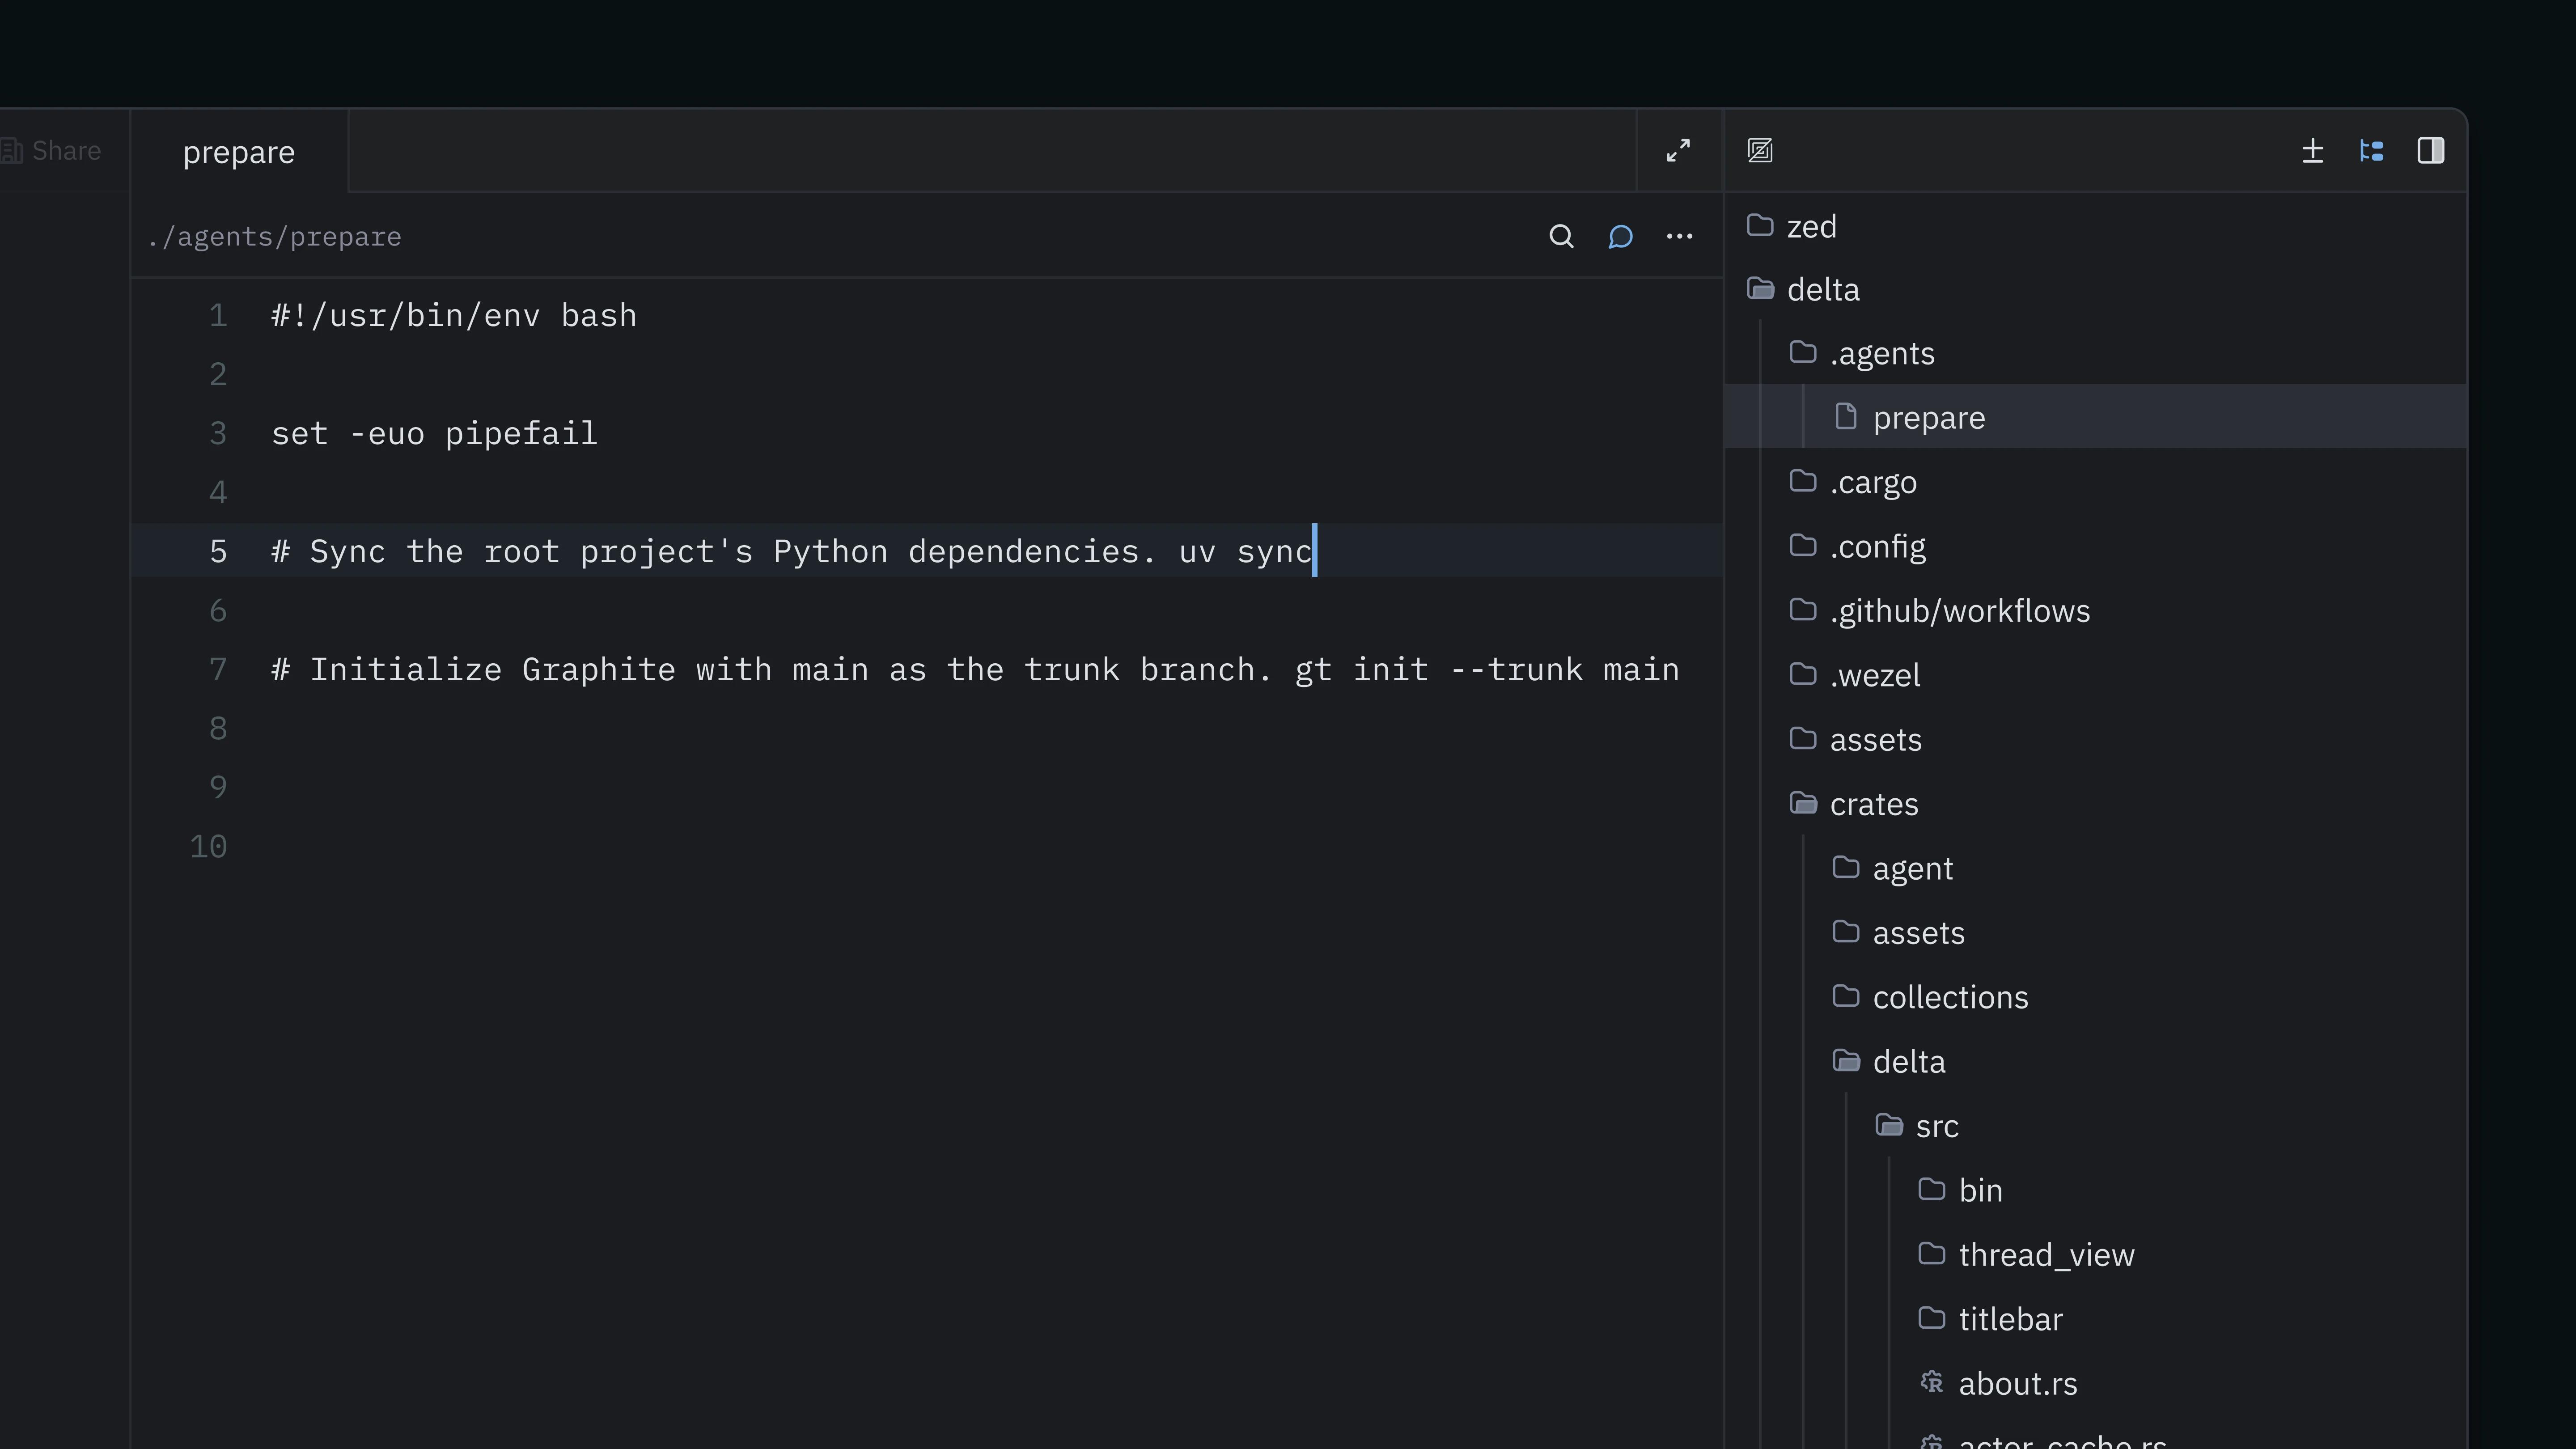
Task: Open the comment/chat bubble icon
Action: pos(1620,237)
